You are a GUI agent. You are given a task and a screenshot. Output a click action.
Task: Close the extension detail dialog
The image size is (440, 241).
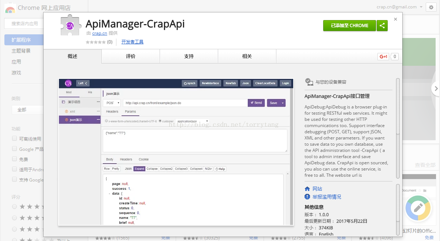coord(395,19)
